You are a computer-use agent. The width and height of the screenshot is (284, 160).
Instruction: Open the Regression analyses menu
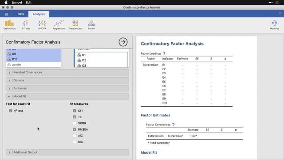tap(59, 25)
